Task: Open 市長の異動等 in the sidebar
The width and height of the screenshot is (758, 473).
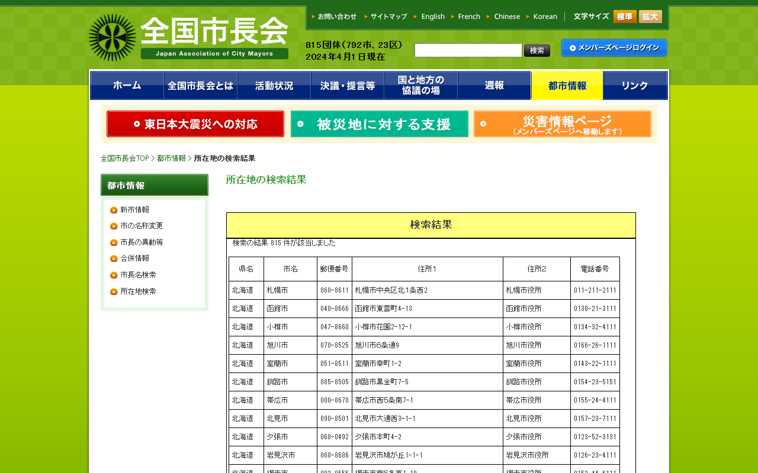Action: click(x=142, y=242)
